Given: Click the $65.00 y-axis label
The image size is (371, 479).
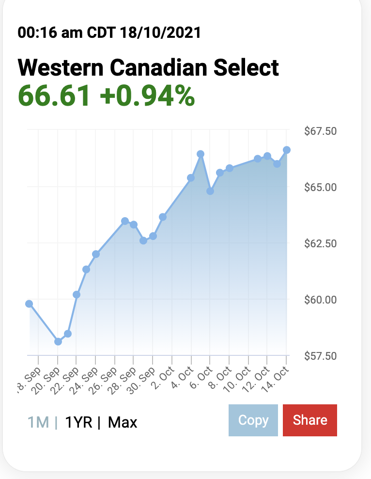Looking at the screenshot, I should tap(320, 187).
